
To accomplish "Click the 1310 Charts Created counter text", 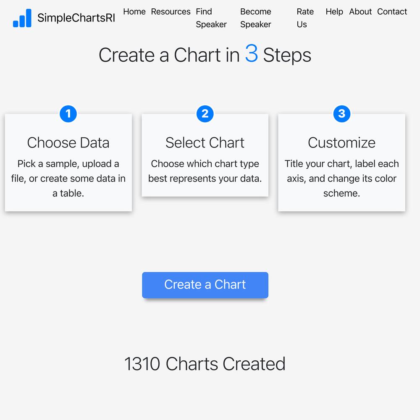I will 205,364.
